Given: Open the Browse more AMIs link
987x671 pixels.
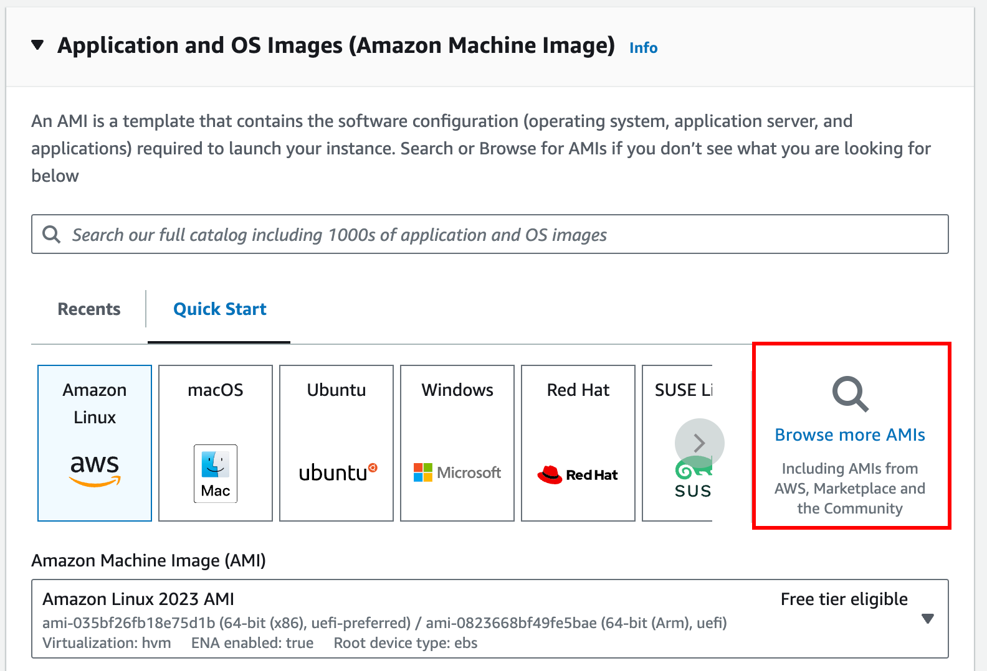Looking at the screenshot, I should tap(849, 434).
